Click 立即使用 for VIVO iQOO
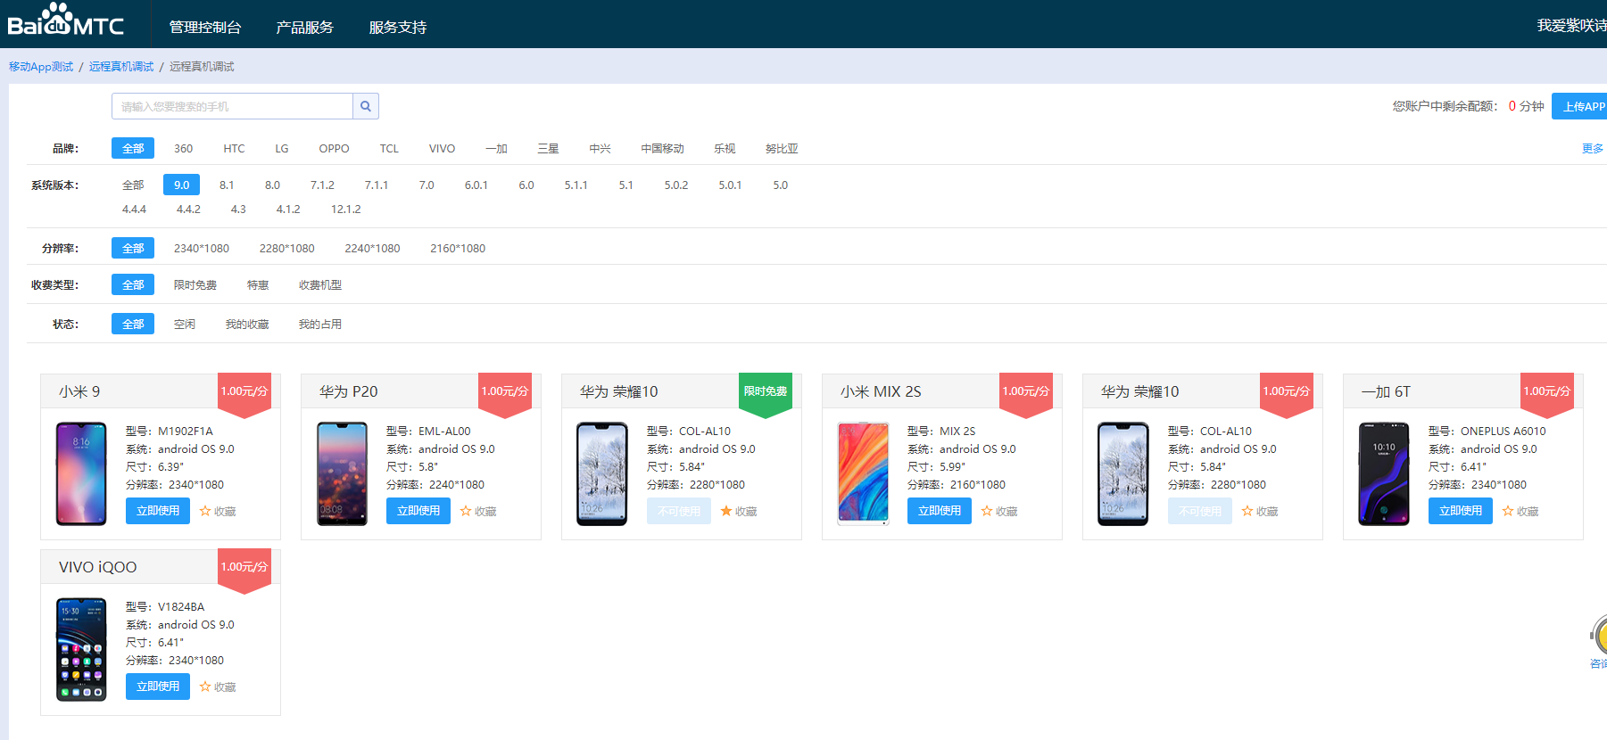This screenshot has height=740, width=1607. point(158,687)
